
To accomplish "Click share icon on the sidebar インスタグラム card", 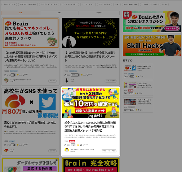I will [x=125, y=93].
